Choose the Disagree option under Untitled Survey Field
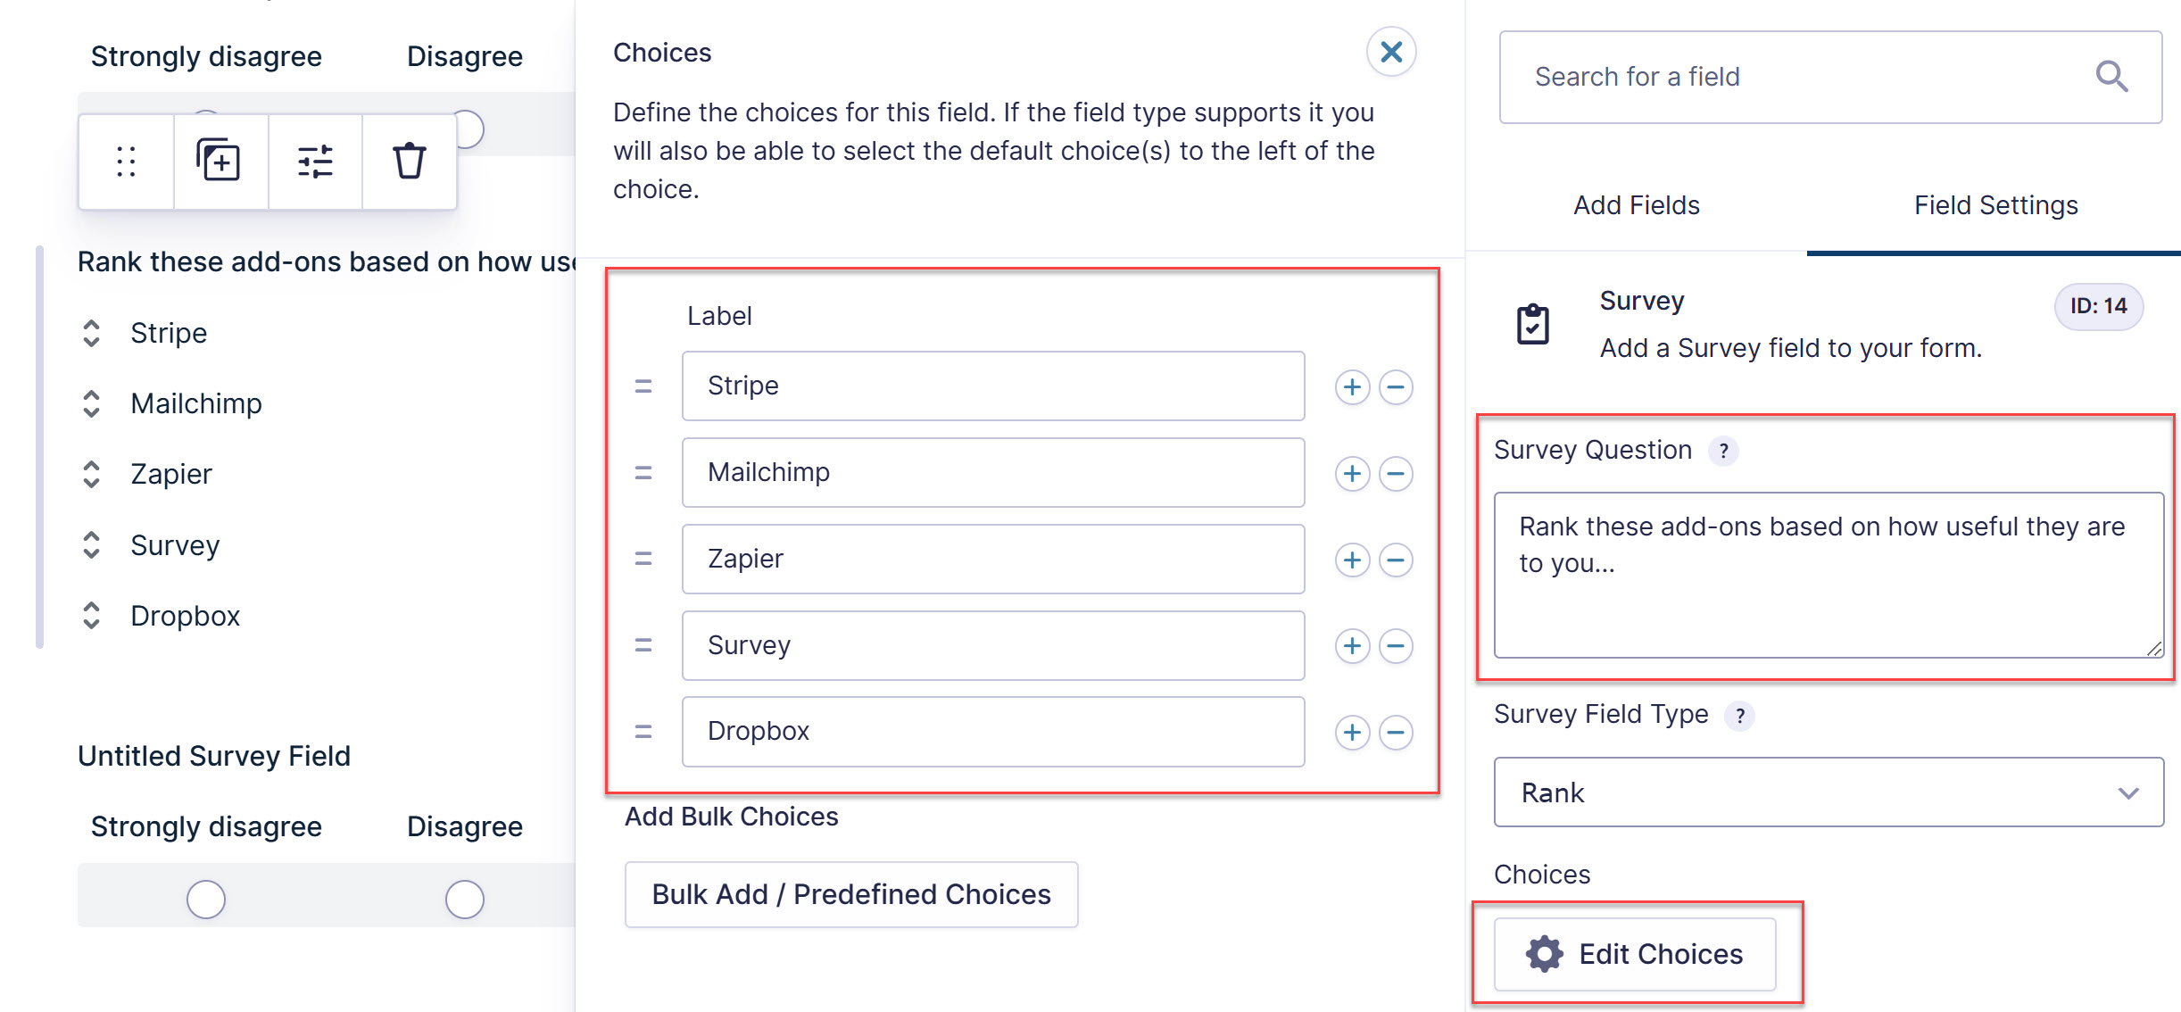 click(x=464, y=899)
